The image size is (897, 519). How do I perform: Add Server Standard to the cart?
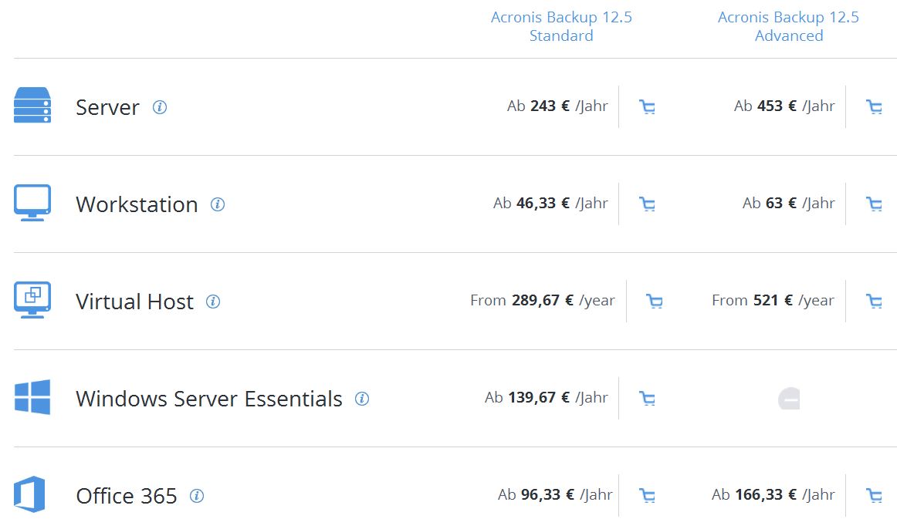pyautogui.click(x=647, y=107)
